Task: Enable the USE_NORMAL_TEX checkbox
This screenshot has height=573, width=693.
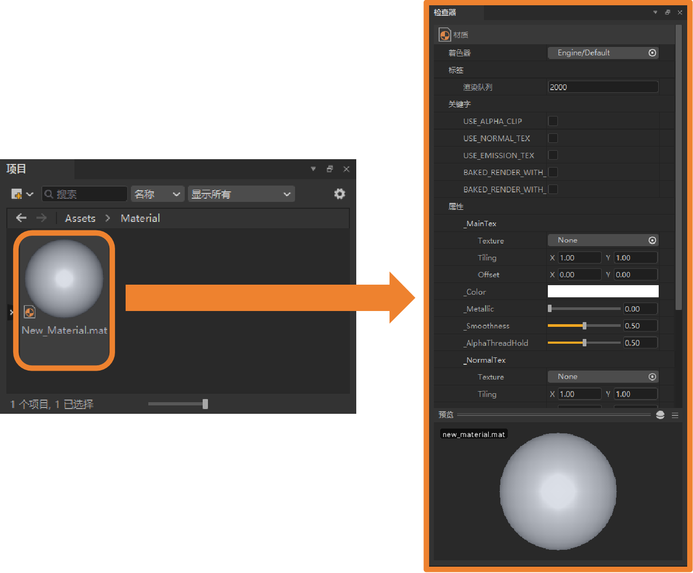Action: pyautogui.click(x=553, y=138)
